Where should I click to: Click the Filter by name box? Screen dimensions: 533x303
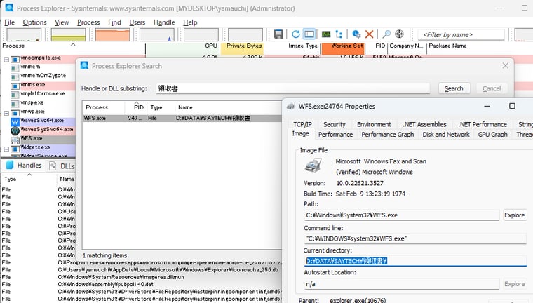[461, 34]
